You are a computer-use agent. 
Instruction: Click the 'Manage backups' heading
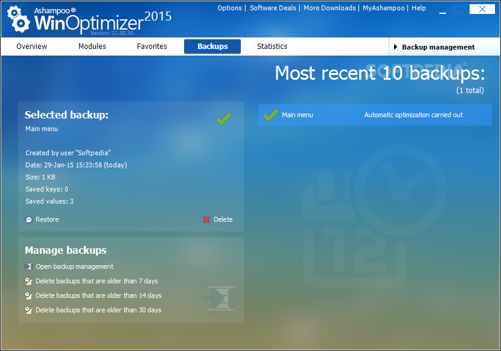coord(66,250)
